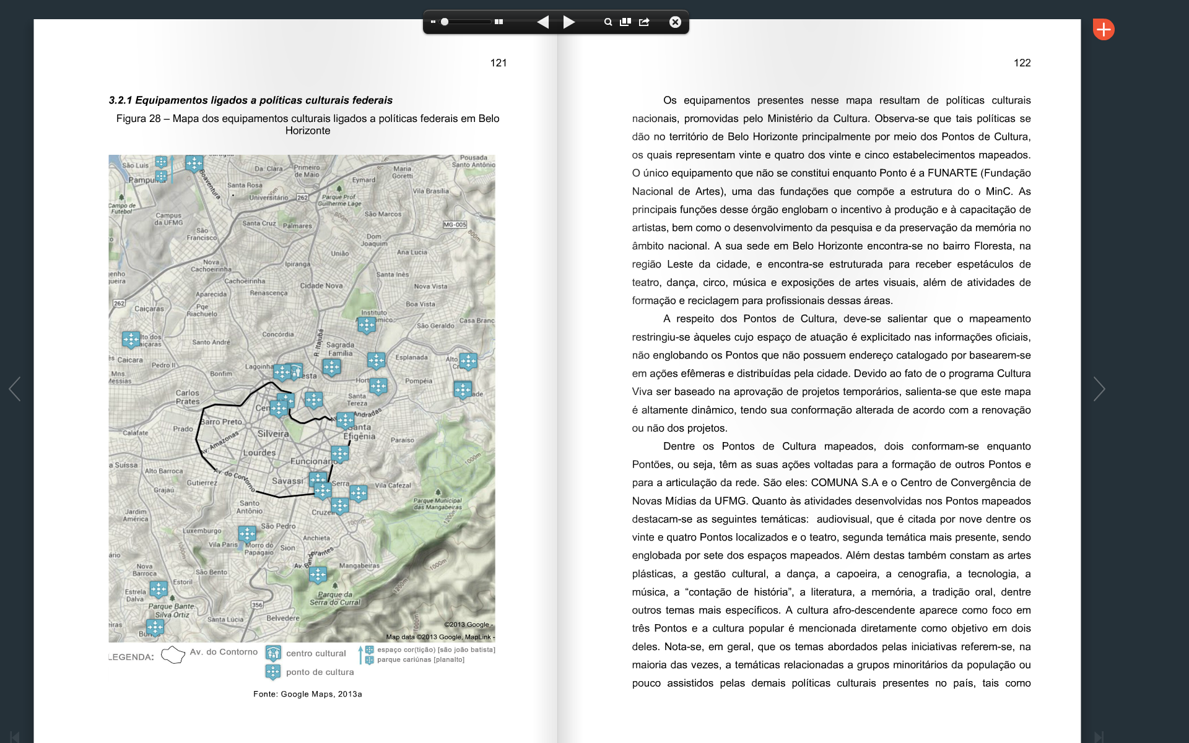Jump to first page bottom-left icon
The image size is (1189, 743).
(x=15, y=736)
